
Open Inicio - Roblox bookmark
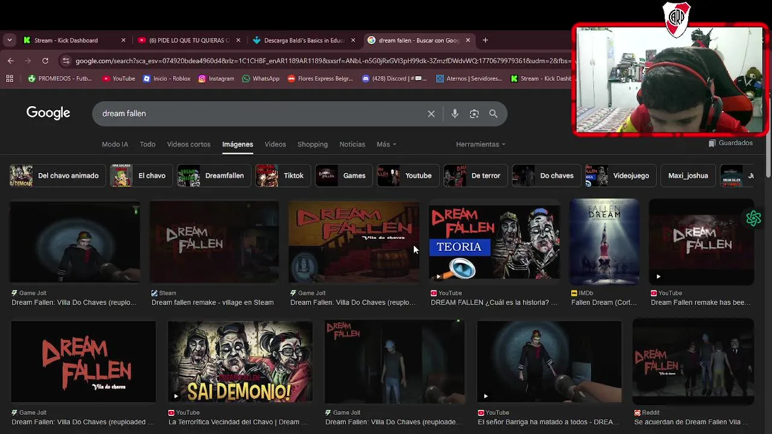[x=166, y=78]
